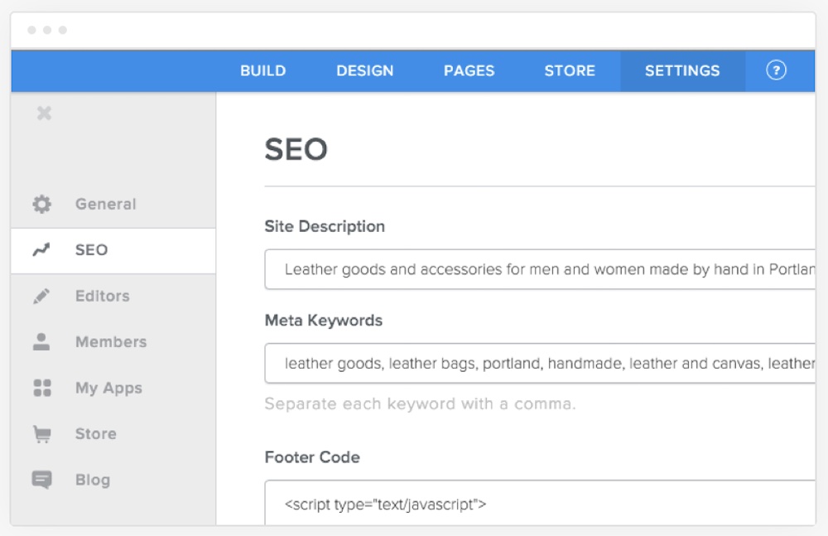Open the PAGES tab
Screen dimensions: 828x536
click(469, 71)
